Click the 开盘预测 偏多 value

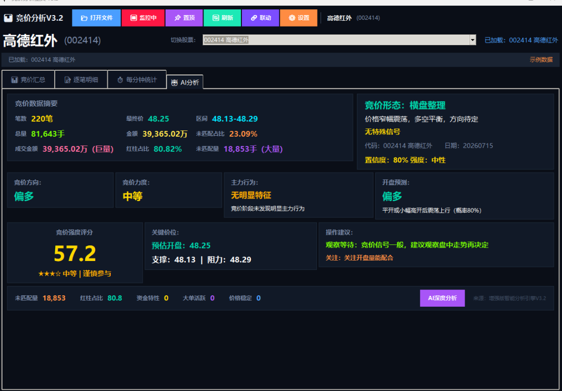392,196
